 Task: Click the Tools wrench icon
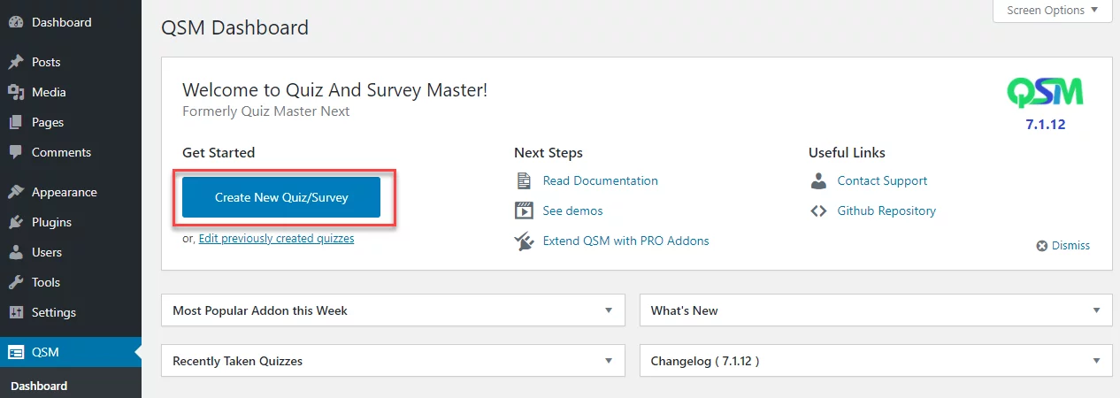coord(16,282)
